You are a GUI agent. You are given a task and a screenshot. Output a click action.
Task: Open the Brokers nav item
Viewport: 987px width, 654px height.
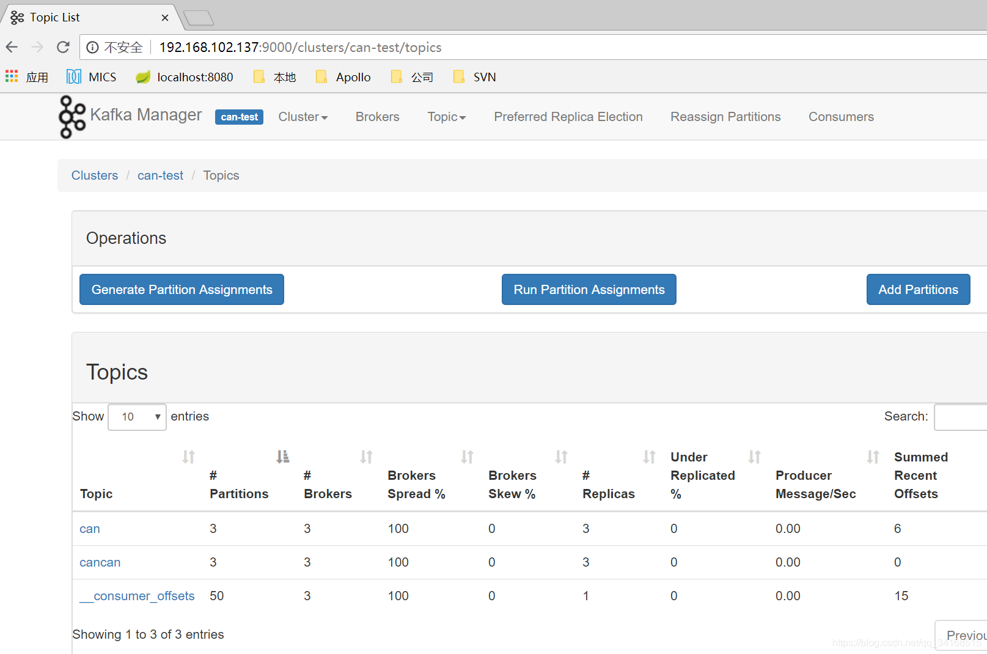click(x=378, y=117)
